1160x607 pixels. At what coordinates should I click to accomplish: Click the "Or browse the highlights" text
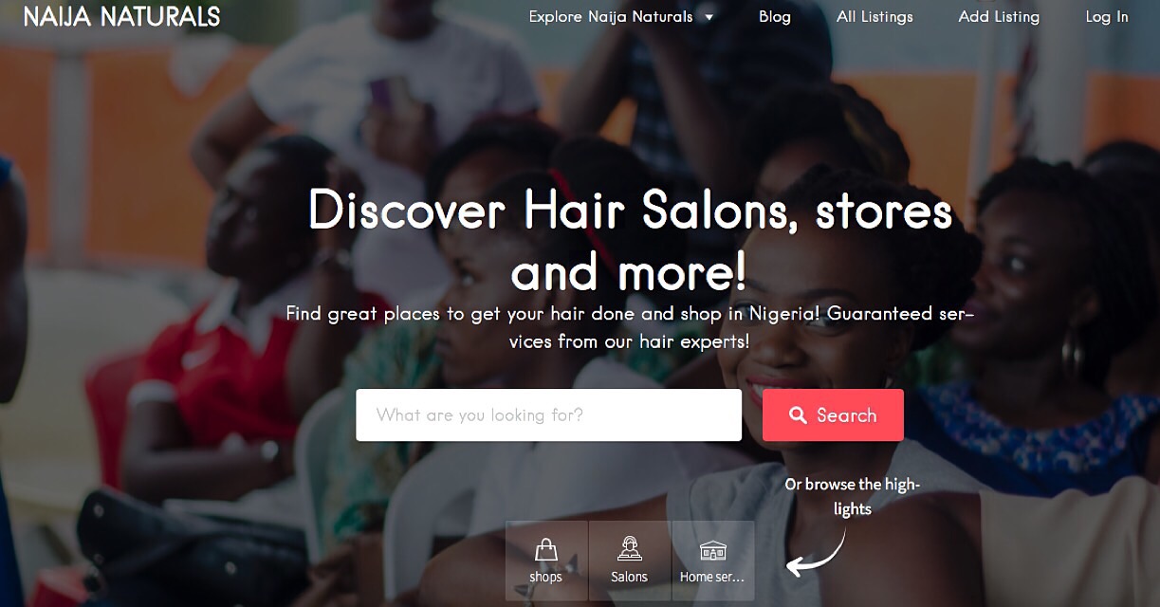[x=853, y=497]
